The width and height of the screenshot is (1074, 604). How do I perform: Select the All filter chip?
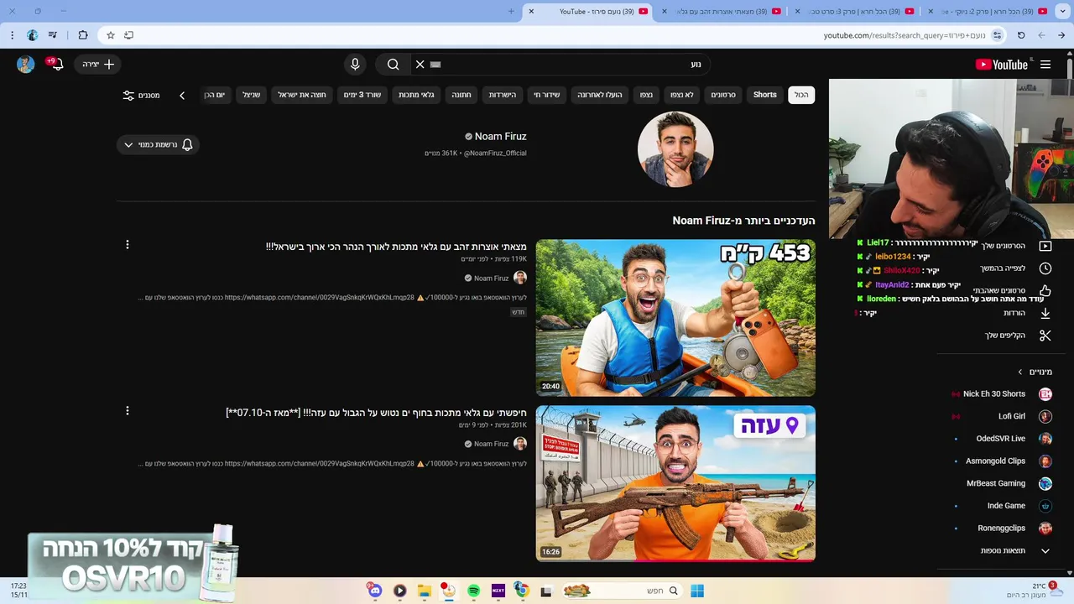801,95
